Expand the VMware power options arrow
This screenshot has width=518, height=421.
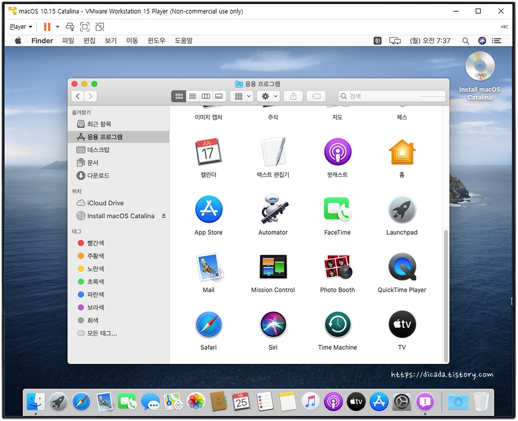pyautogui.click(x=58, y=27)
